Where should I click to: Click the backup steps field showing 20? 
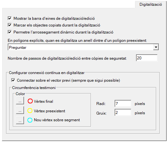click(147, 58)
